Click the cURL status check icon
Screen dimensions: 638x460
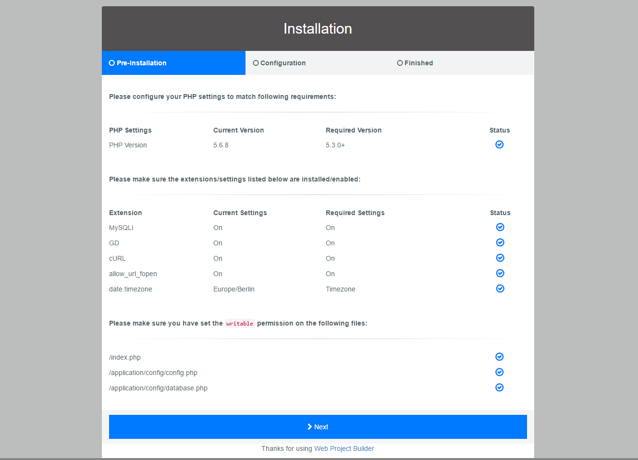coord(500,258)
